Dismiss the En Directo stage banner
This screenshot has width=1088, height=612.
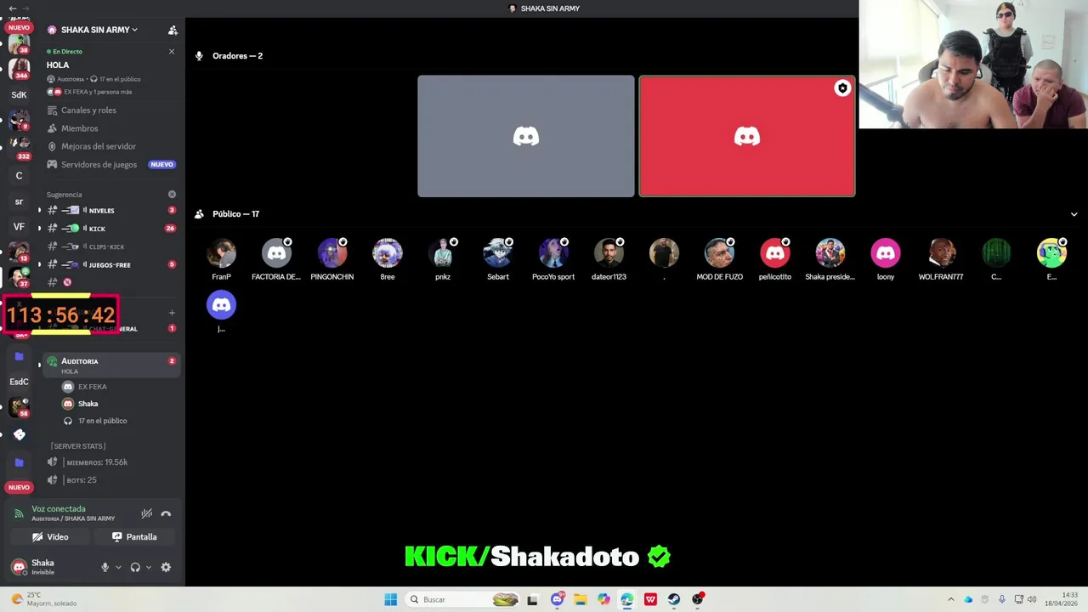[x=172, y=51]
